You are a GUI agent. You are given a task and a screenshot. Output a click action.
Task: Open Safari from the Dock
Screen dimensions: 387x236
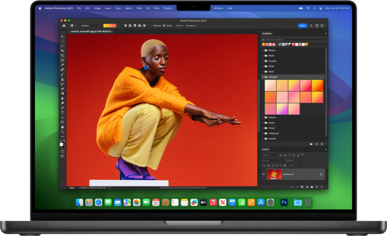click(98, 202)
